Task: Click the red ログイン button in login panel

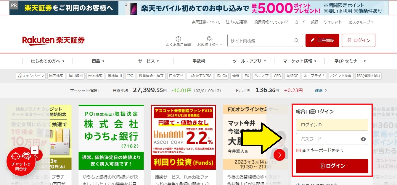Action: (332, 166)
